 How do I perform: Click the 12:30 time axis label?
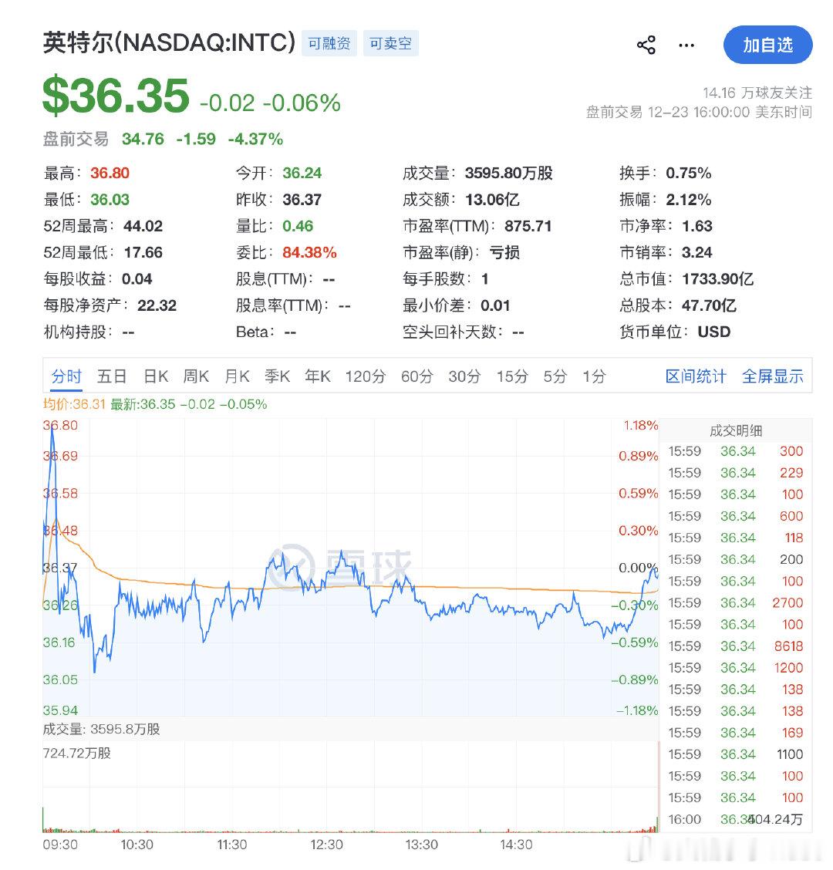click(326, 845)
